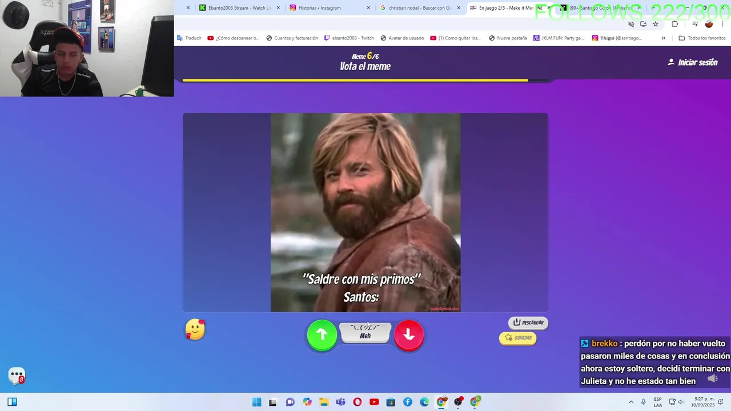731x411 pixels.
Task: Open File Explorer from taskbar
Action: (324, 402)
